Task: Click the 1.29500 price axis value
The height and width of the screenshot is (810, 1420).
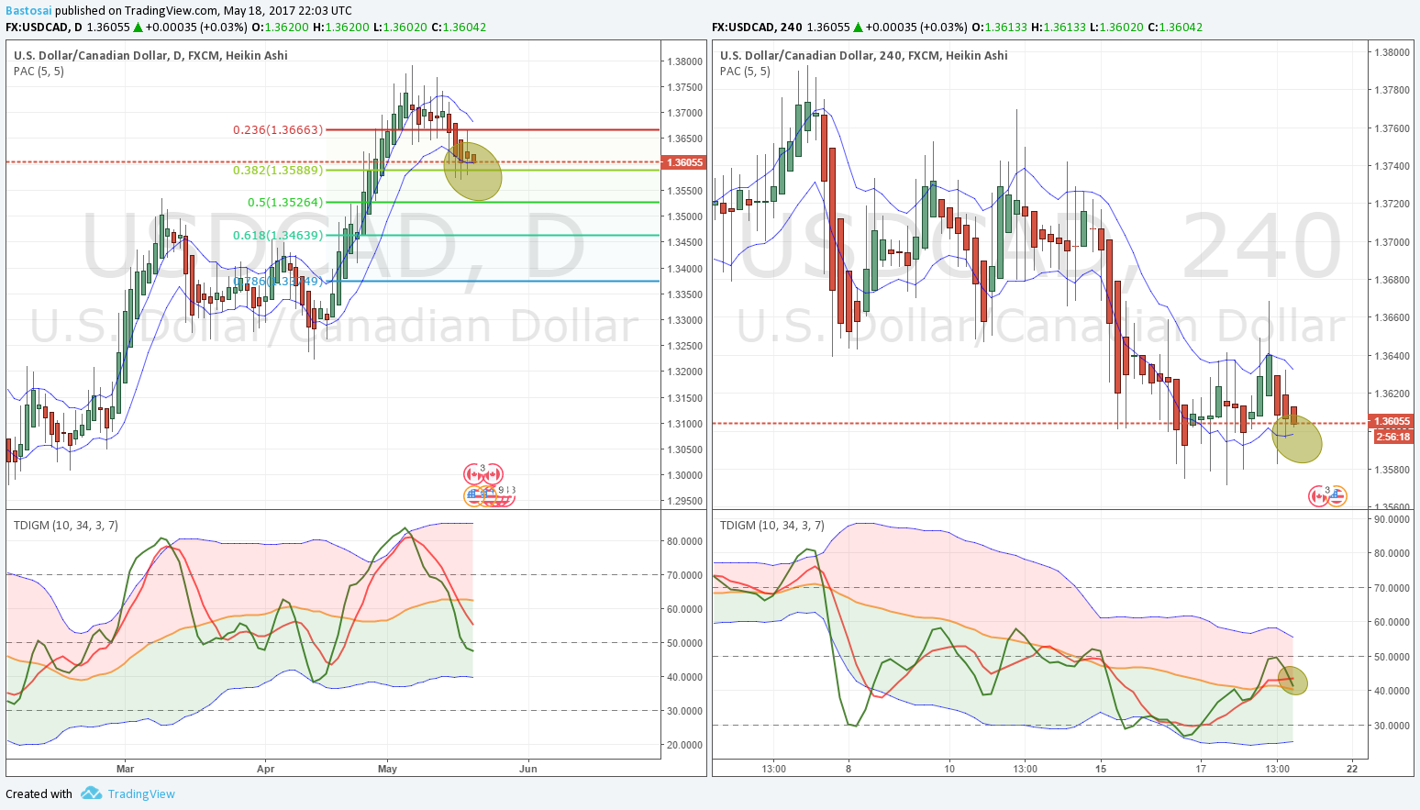Action: click(x=685, y=501)
